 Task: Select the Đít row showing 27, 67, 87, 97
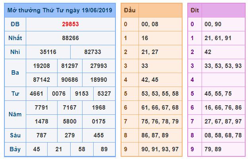click(x=225, y=121)
